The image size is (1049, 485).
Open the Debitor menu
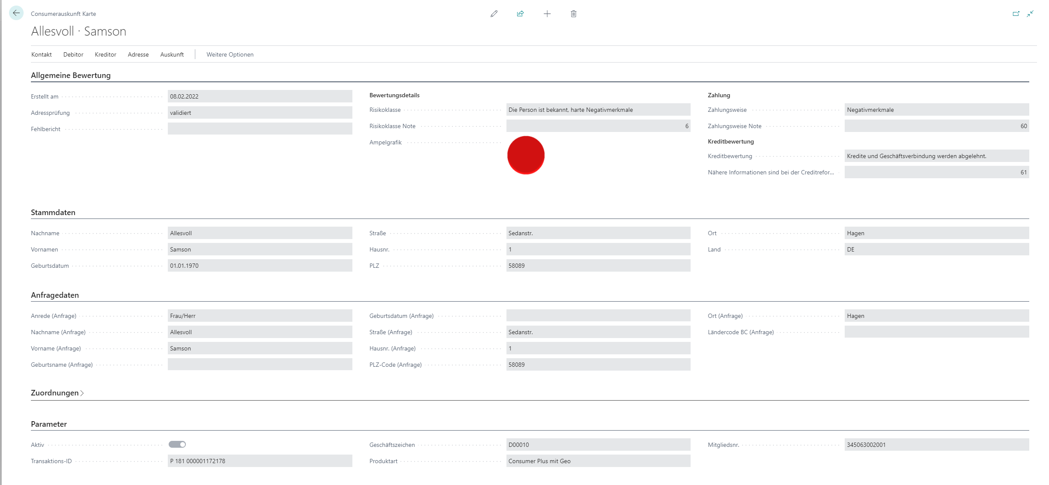[73, 54]
